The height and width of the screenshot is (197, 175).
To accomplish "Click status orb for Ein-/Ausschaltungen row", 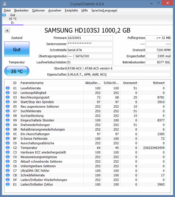I will (x=8, y=134).
